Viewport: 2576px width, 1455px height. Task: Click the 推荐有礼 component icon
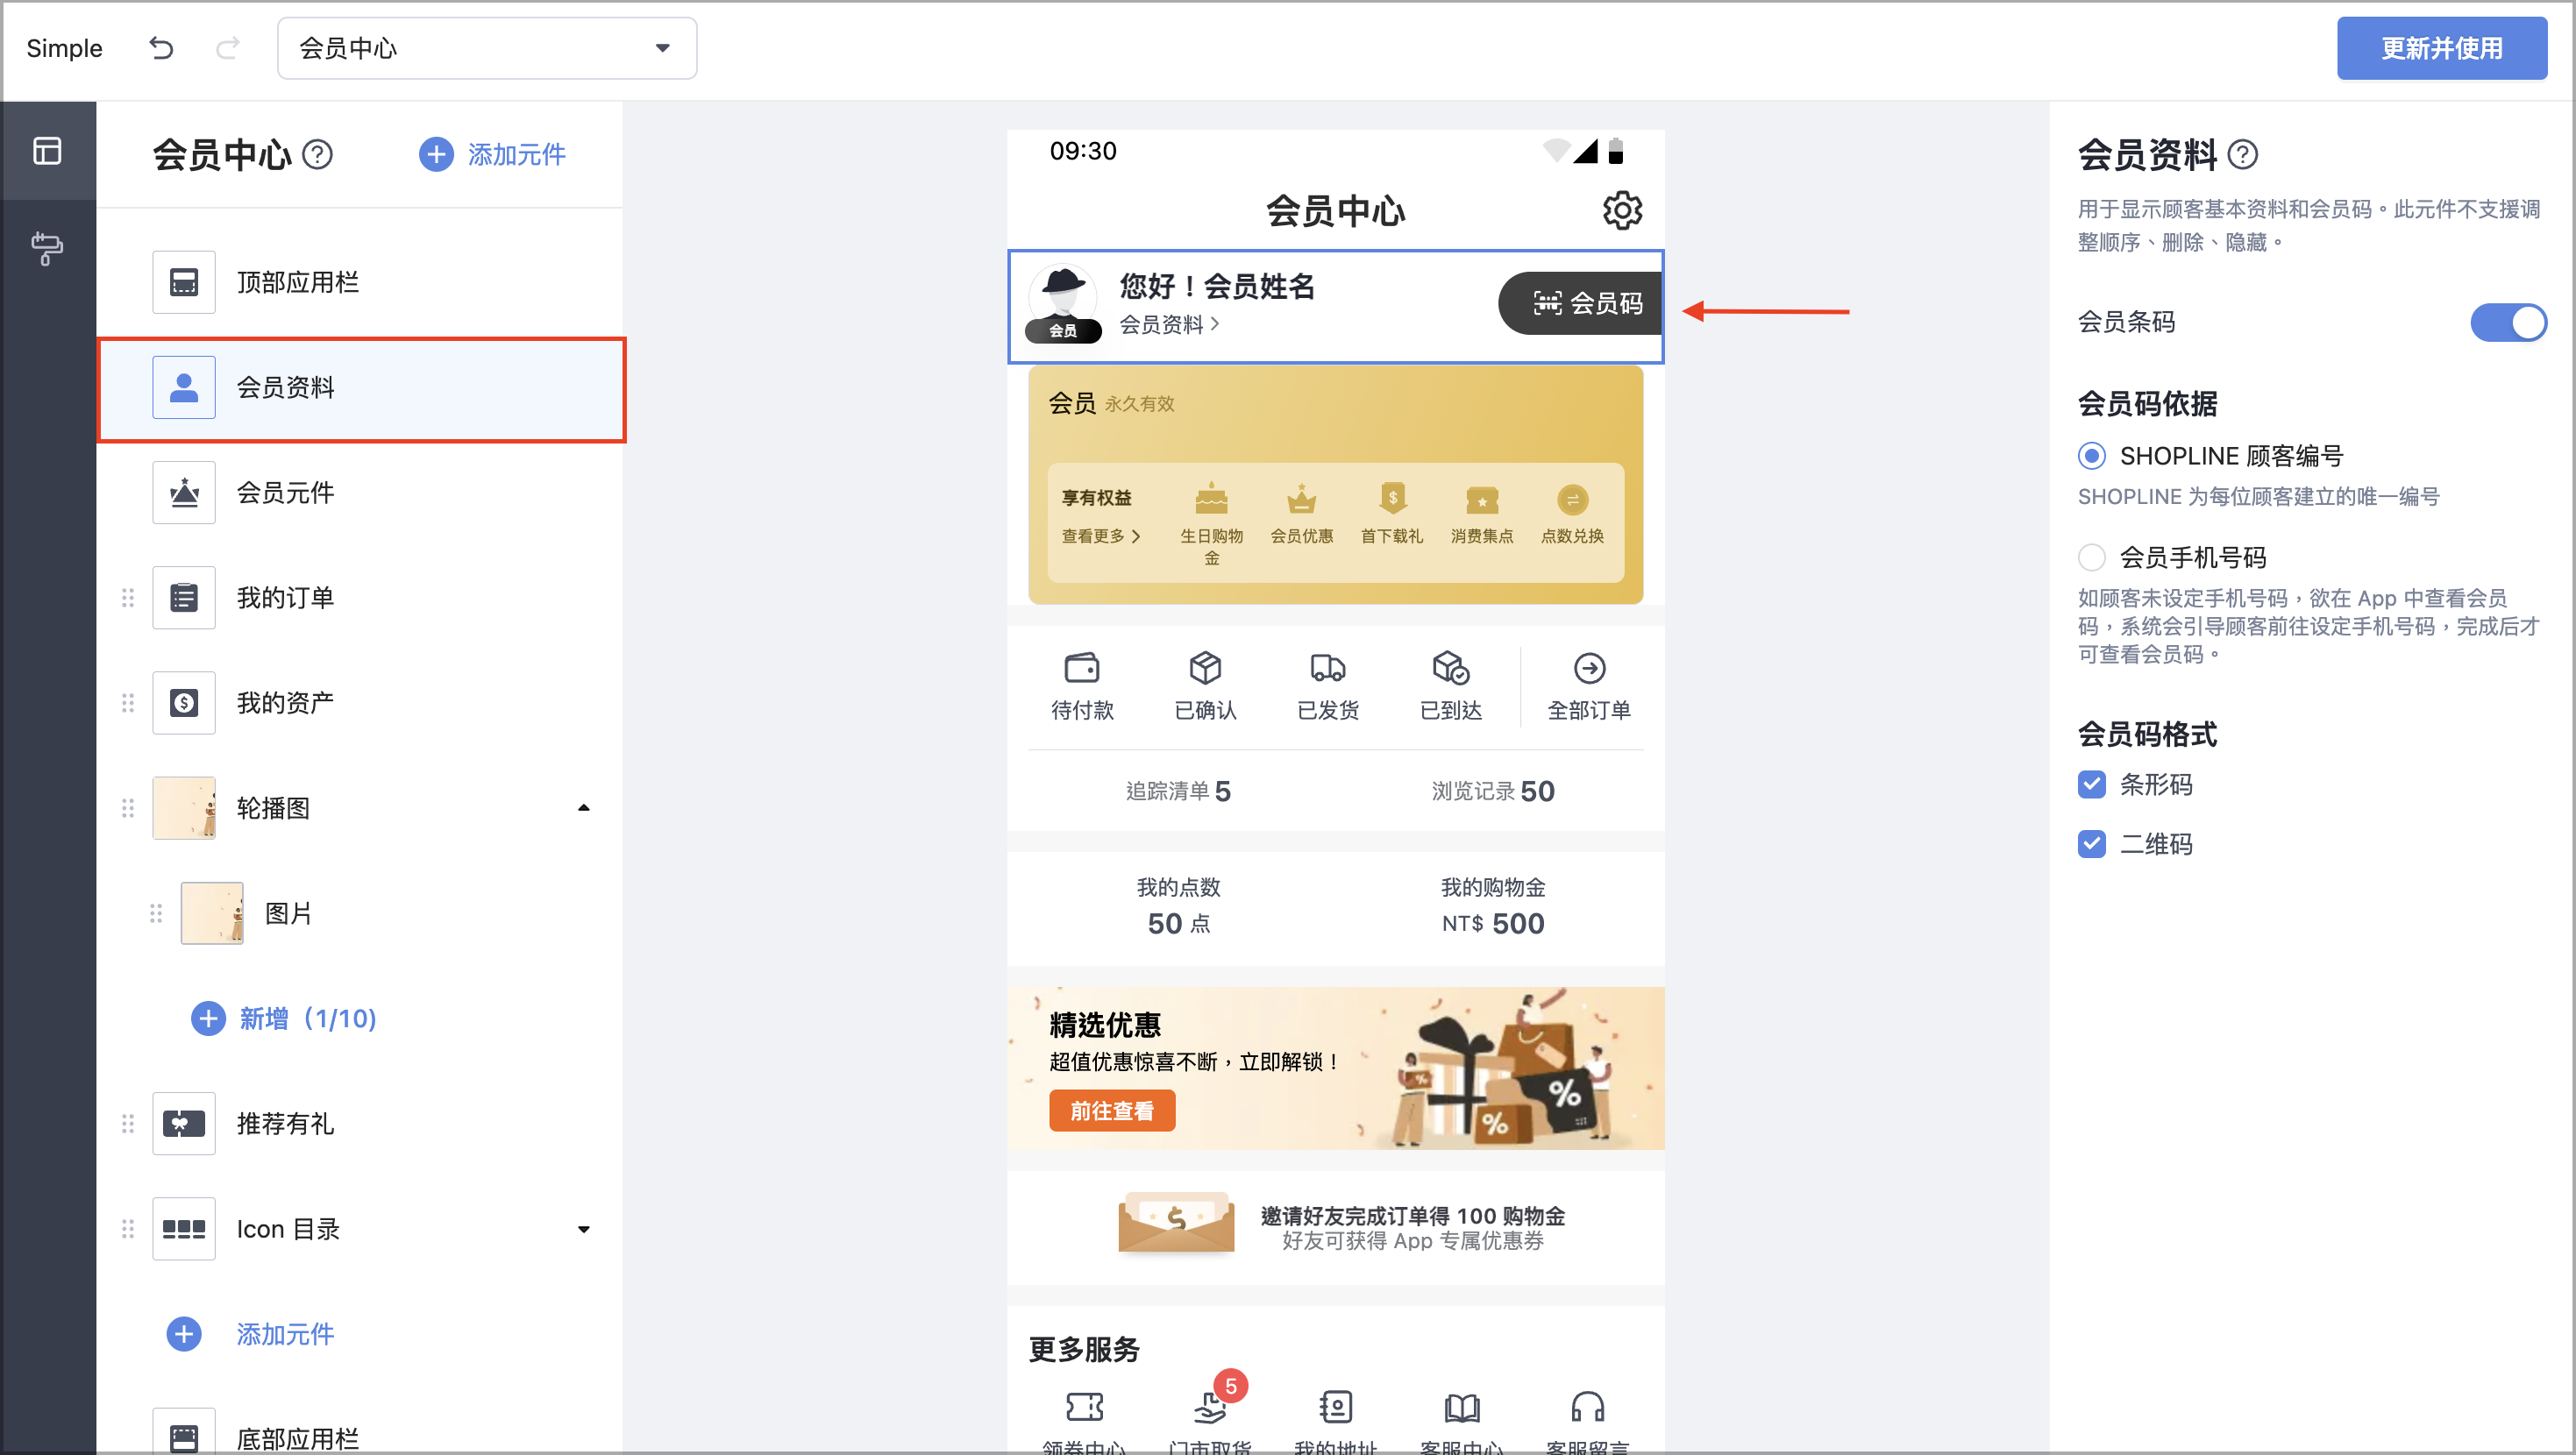point(184,1124)
